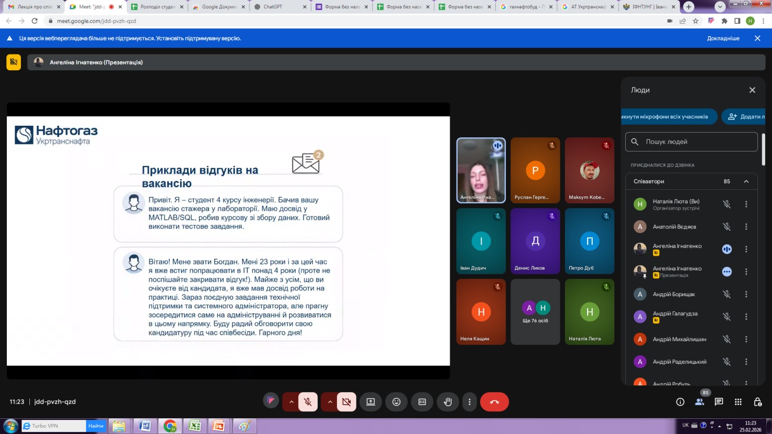Open the browser extensions puzzle icon
Image resolution: width=772 pixels, height=434 pixels.
[x=724, y=21]
